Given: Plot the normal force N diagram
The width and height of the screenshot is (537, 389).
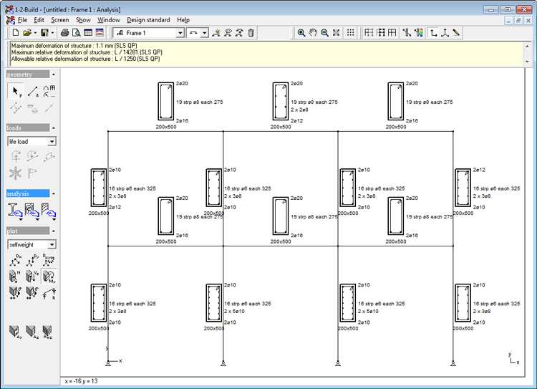Looking at the screenshot, I should pos(15,277).
